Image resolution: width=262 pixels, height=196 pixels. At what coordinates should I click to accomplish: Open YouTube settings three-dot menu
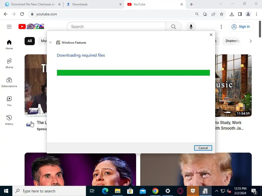click(x=221, y=27)
